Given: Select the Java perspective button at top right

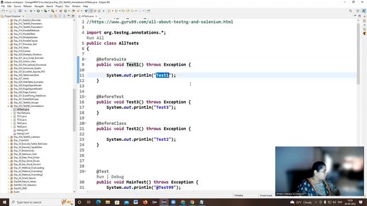Looking at the screenshot, I should coord(364,11).
